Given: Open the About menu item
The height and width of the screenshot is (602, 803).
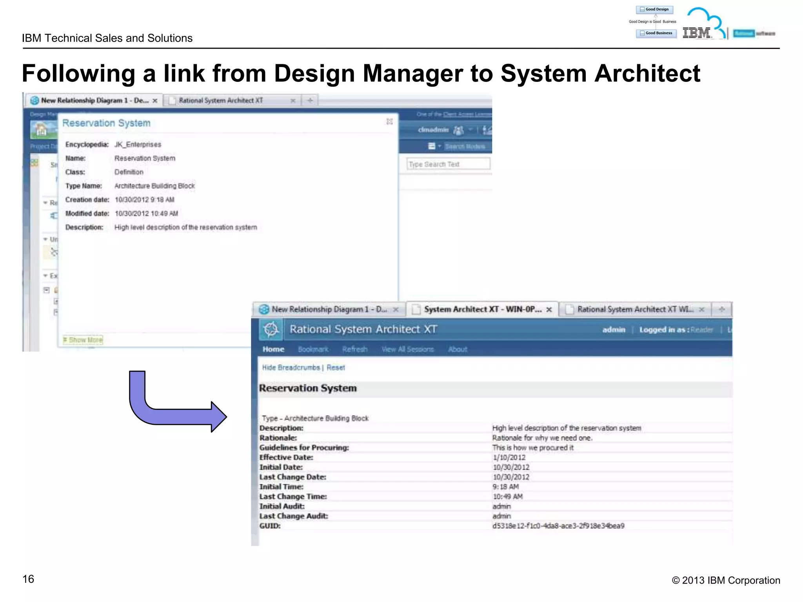Looking at the screenshot, I should coord(458,349).
